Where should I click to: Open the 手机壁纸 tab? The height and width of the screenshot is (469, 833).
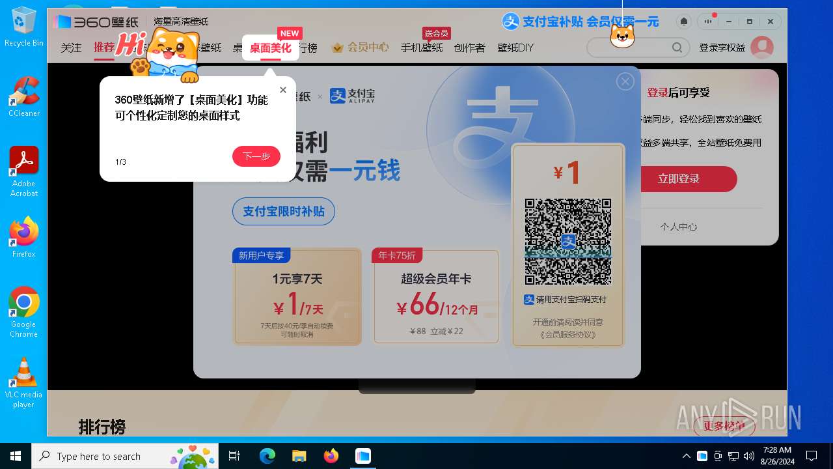pyautogui.click(x=421, y=48)
